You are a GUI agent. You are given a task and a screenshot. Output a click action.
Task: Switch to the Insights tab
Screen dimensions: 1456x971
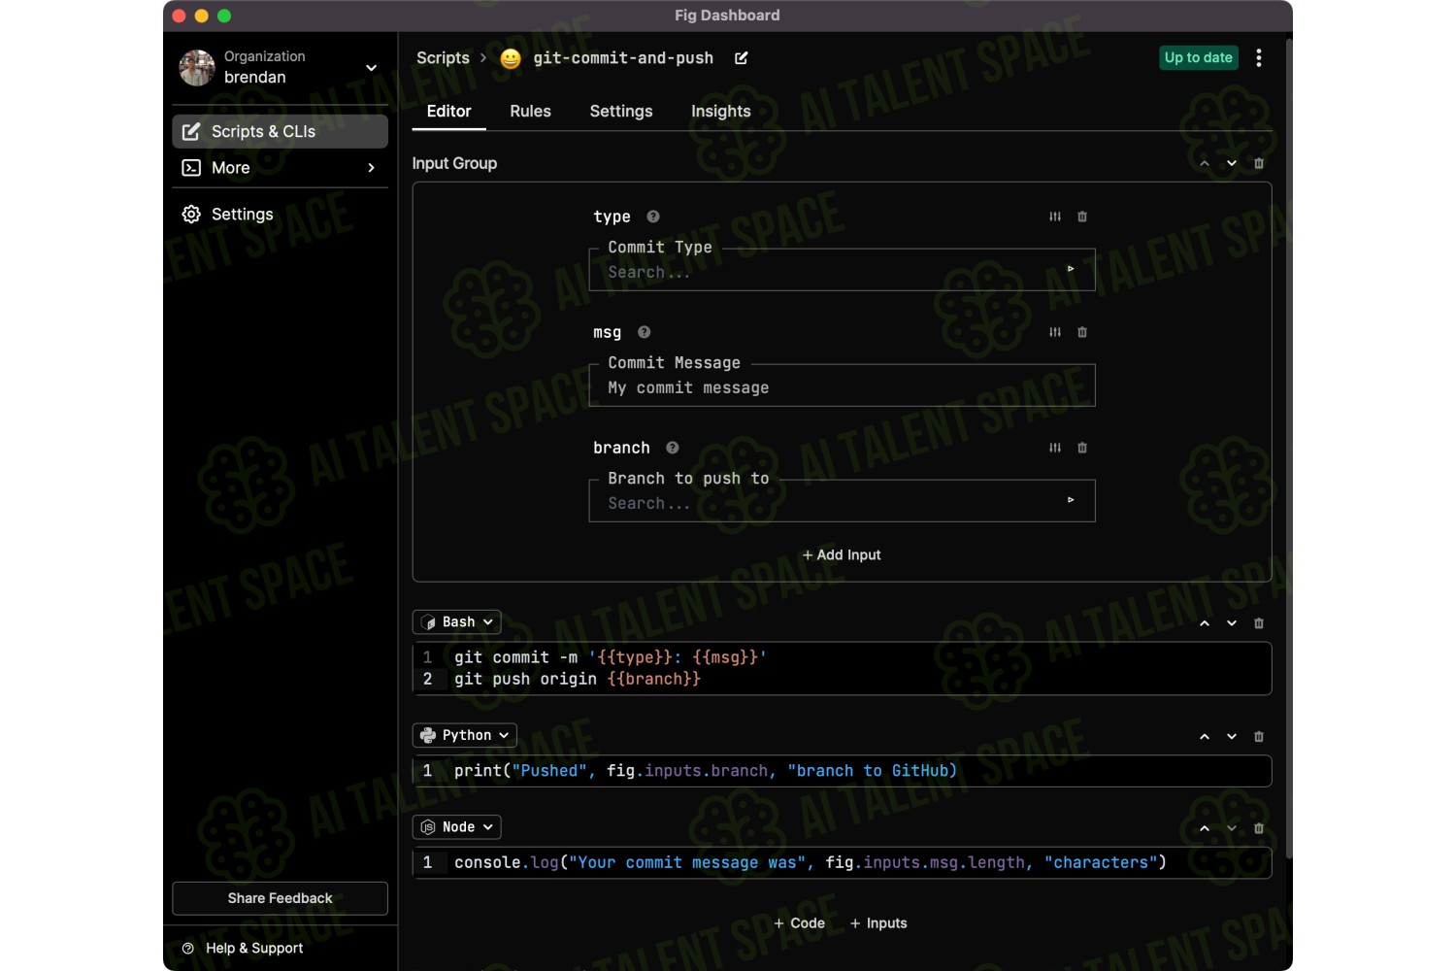click(x=721, y=112)
